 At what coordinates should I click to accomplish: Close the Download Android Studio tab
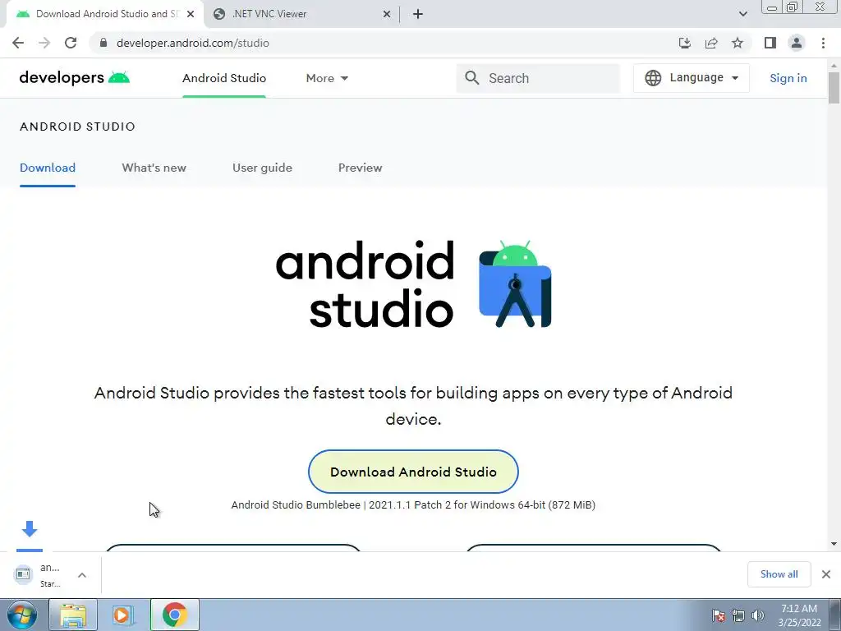[191, 14]
